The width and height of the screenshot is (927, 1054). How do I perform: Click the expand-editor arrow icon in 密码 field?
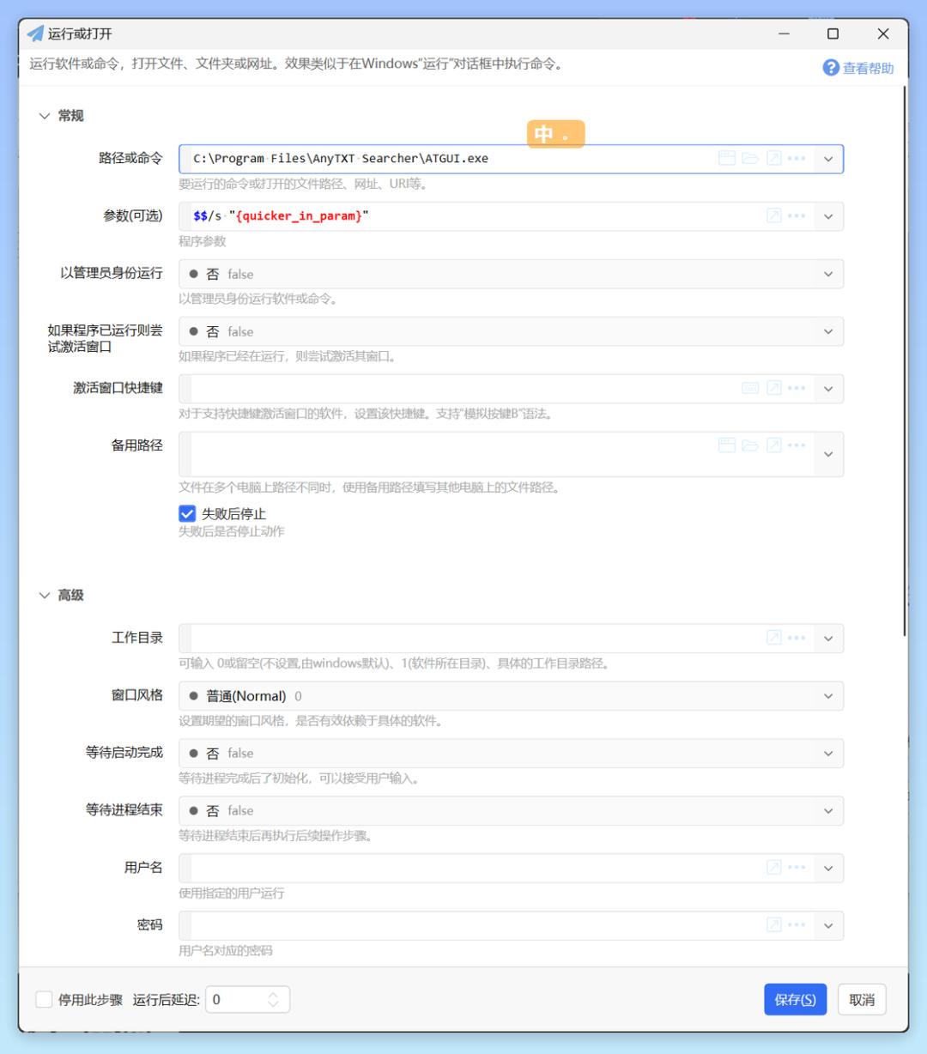pyautogui.click(x=774, y=925)
